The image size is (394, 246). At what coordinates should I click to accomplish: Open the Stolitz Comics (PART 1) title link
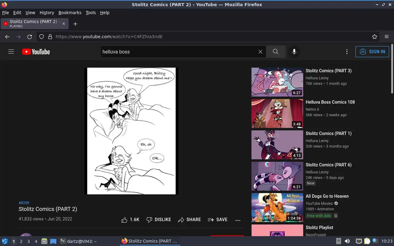328,133
